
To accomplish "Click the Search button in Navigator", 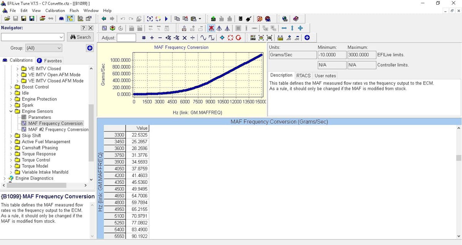I will tap(80, 37).
